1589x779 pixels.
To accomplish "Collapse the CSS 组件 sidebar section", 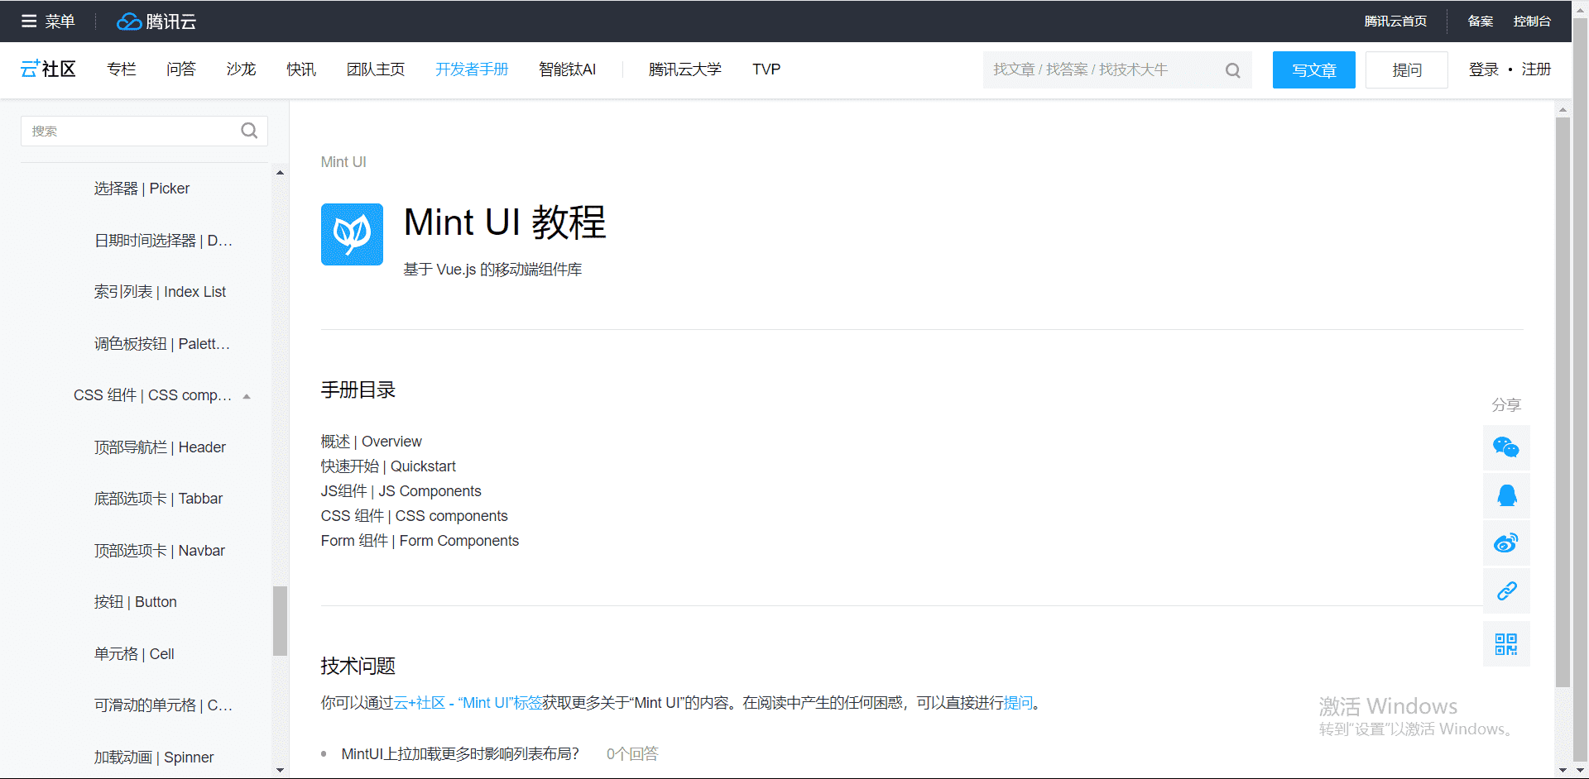I will pos(247,395).
